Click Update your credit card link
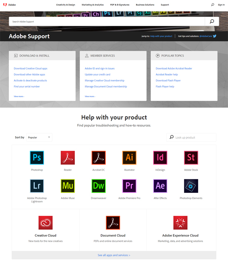The height and width of the screenshot is (264, 228). pyautogui.click(x=98, y=74)
